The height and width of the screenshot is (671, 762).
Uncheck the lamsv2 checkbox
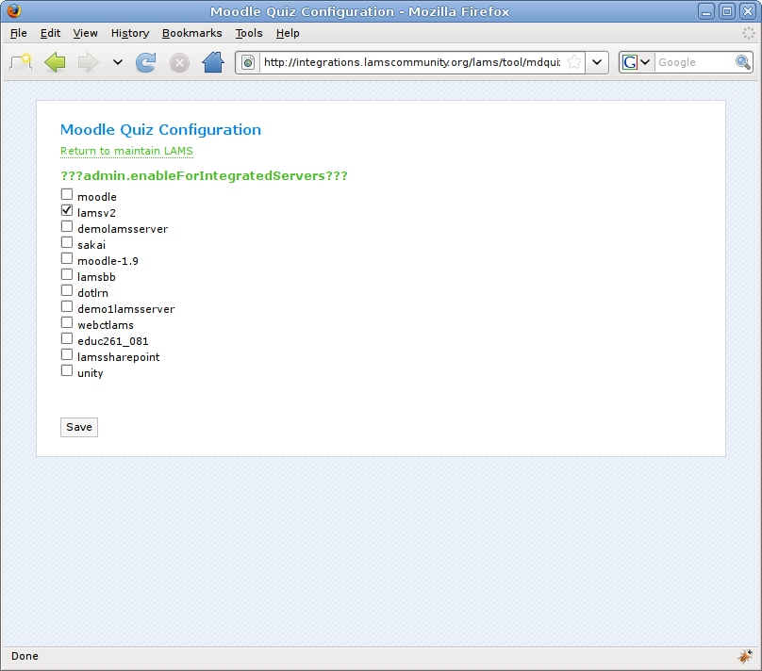[67, 211]
